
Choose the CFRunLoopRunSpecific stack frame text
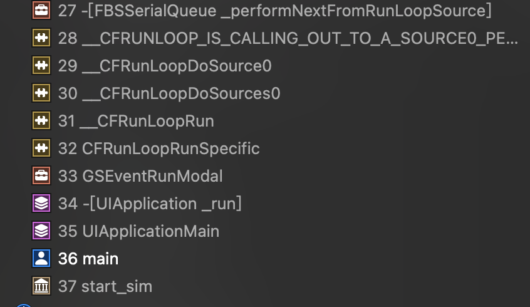pos(158,148)
